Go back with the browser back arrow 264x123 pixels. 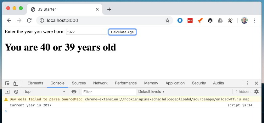point(9,20)
